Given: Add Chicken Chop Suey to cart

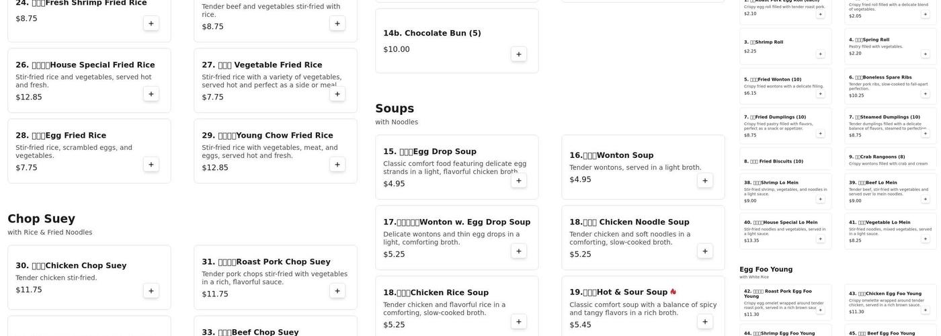Looking at the screenshot, I should point(151,291).
